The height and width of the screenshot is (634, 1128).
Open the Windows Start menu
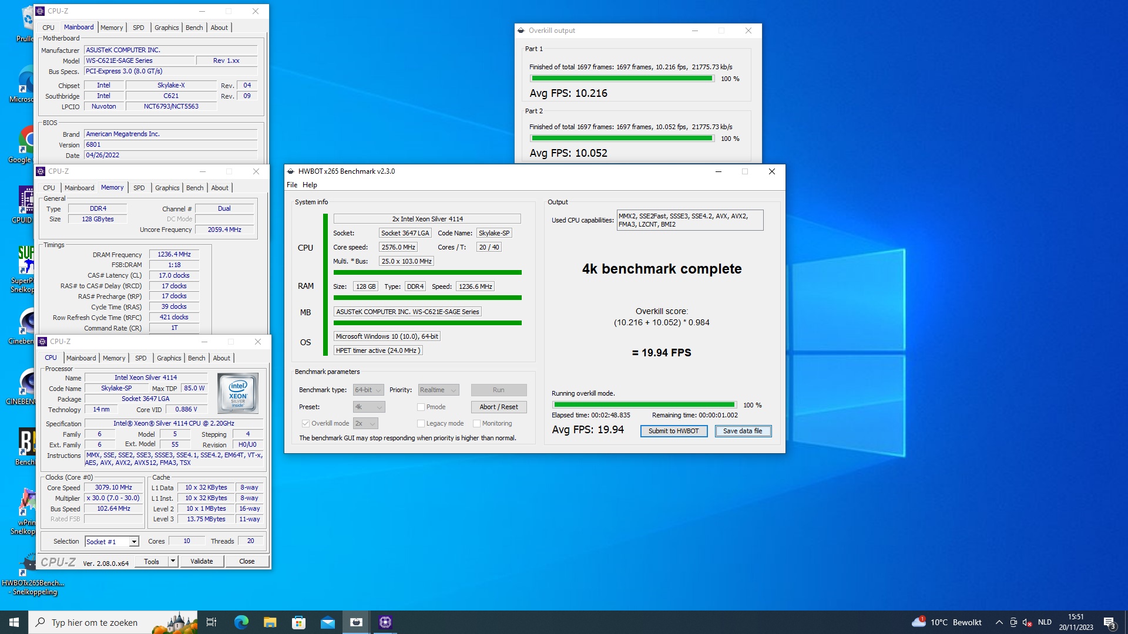tap(14, 622)
